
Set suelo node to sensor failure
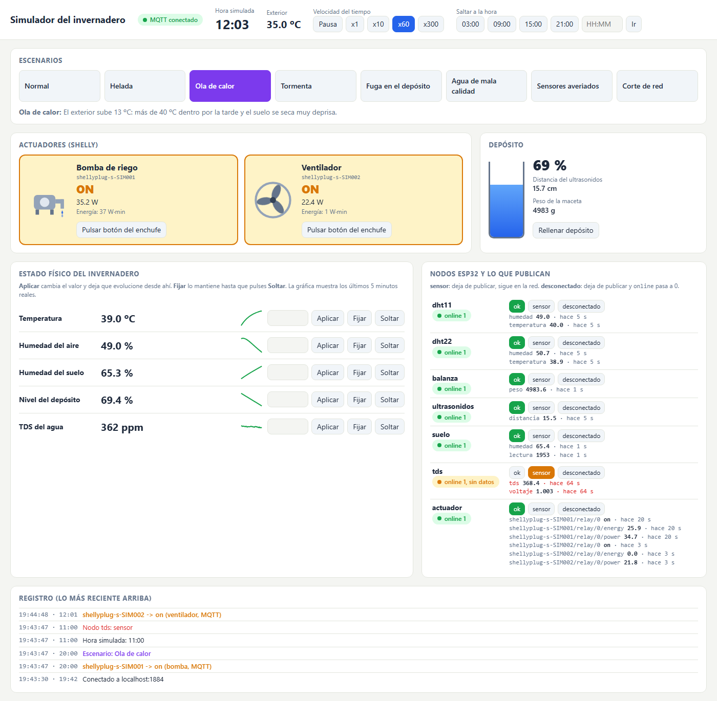[541, 436]
